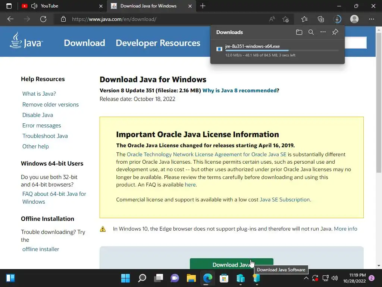Open the browser profile avatar

[354, 19]
